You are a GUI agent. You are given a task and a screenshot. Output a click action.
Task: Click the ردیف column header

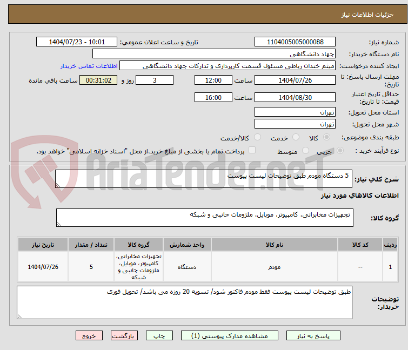[390, 245]
